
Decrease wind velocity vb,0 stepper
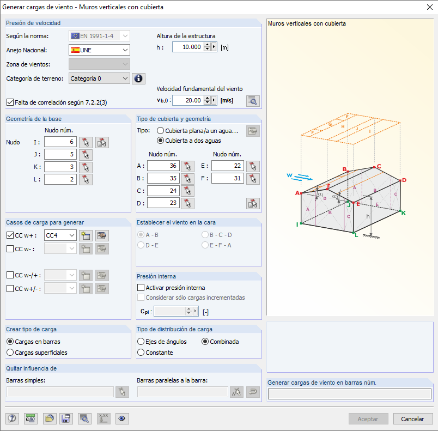point(207,102)
